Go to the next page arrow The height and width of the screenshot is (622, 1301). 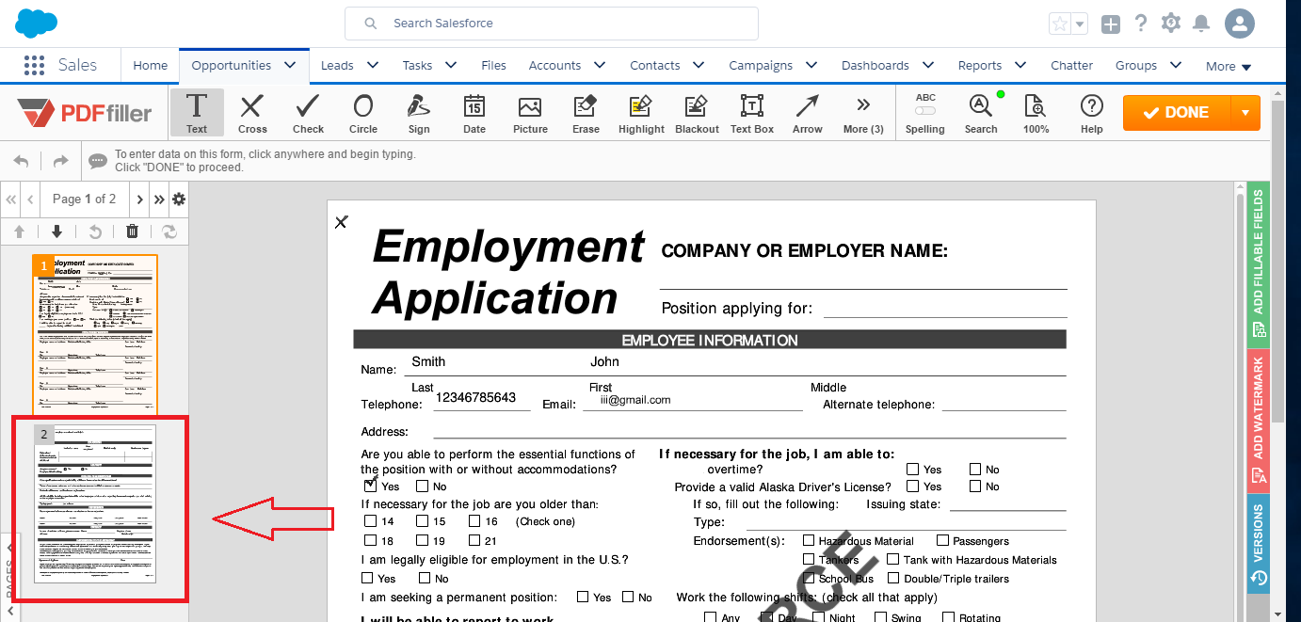point(140,199)
